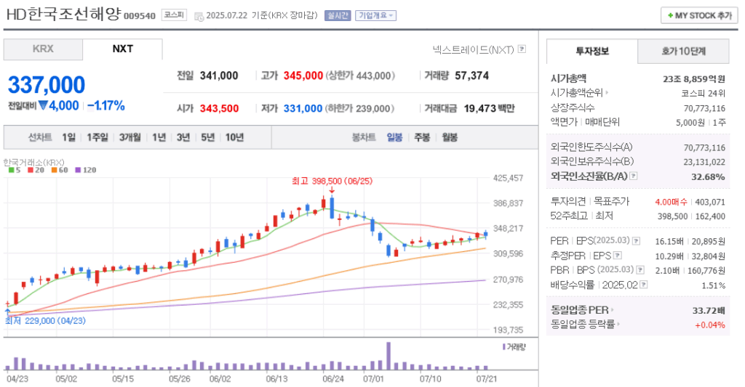Click the 고가 345,000 value
Screen dimensions: 745x387
coord(303,76)
